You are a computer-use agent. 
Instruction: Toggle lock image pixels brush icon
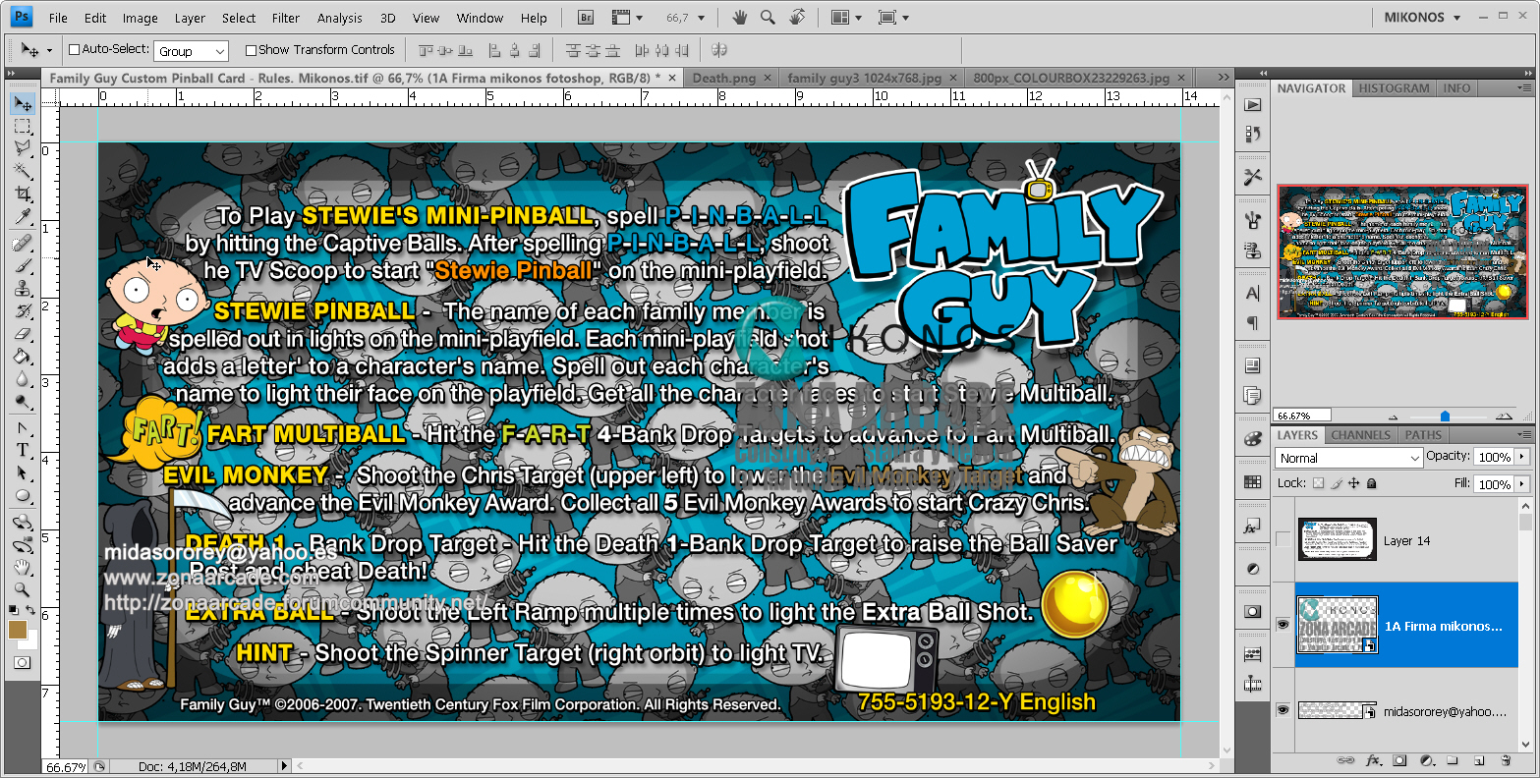[1337, 483]
